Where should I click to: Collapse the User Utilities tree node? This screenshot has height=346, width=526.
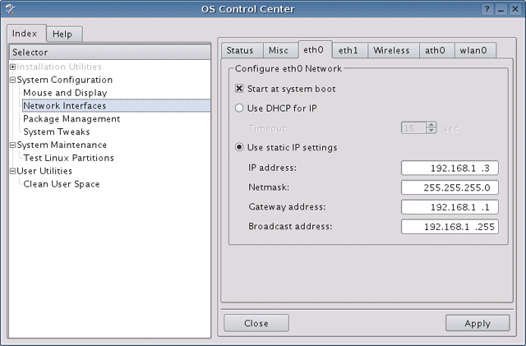click(13, 171)
